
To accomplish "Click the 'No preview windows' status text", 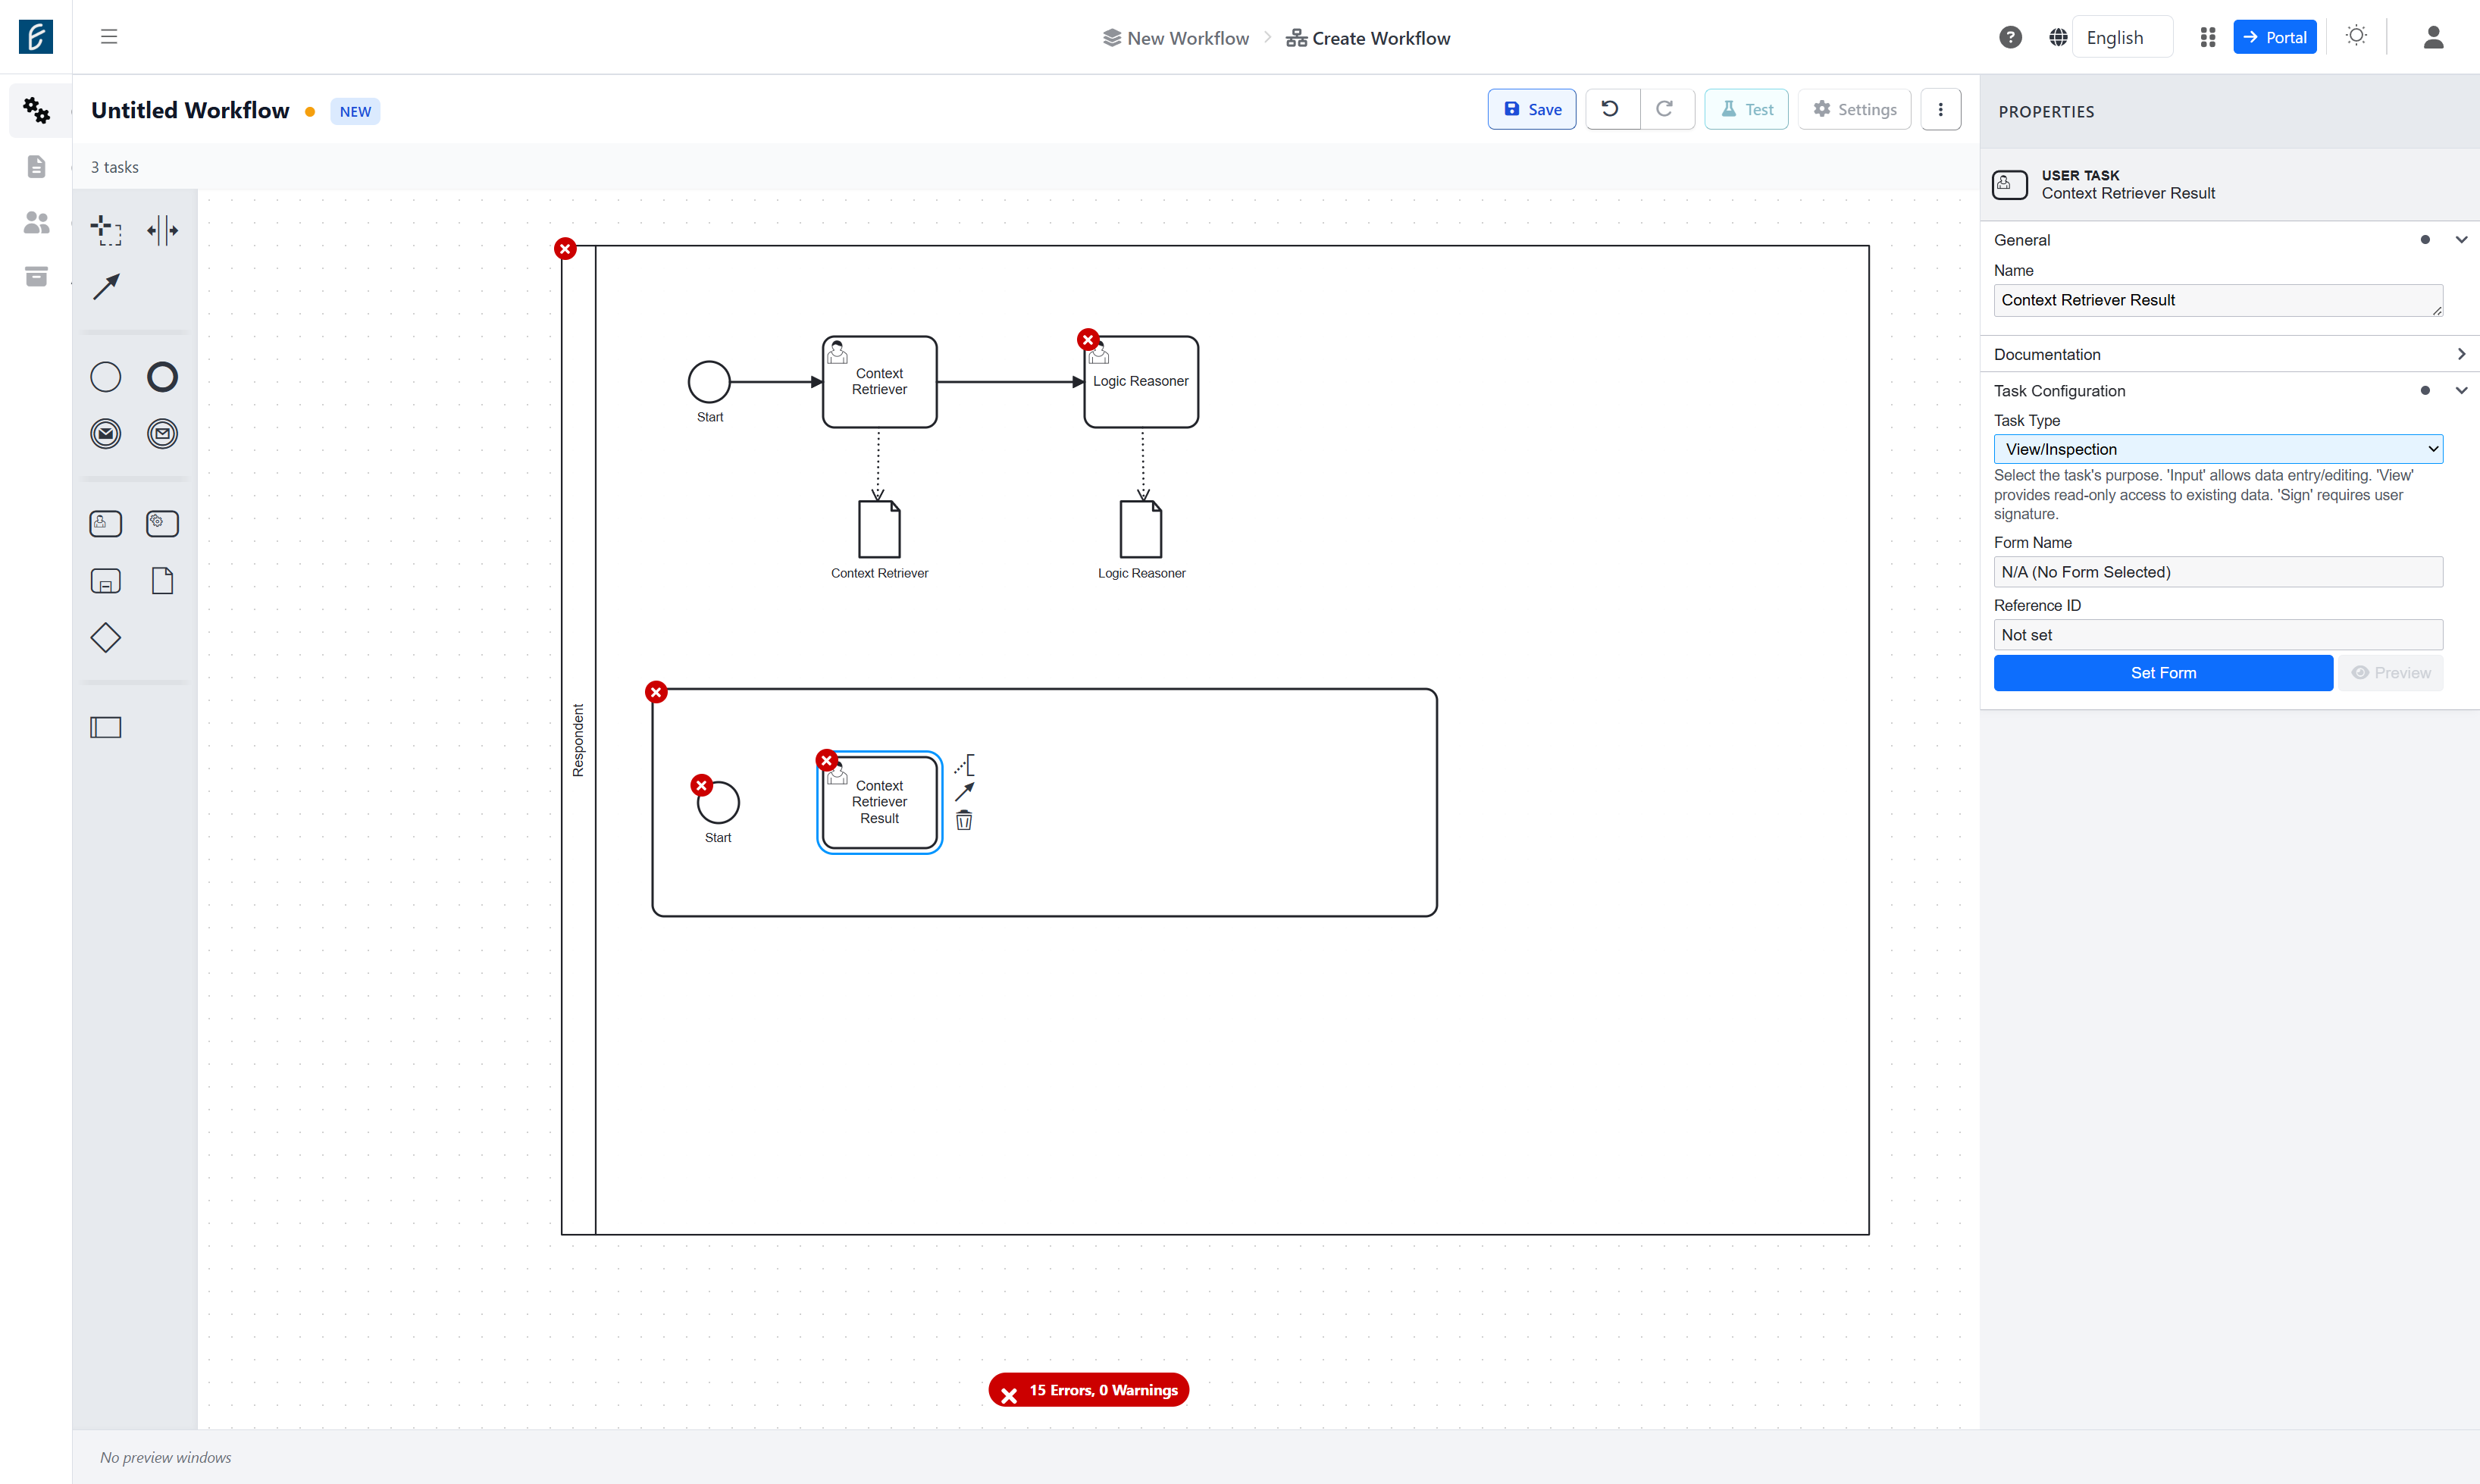I will 165,1457.
